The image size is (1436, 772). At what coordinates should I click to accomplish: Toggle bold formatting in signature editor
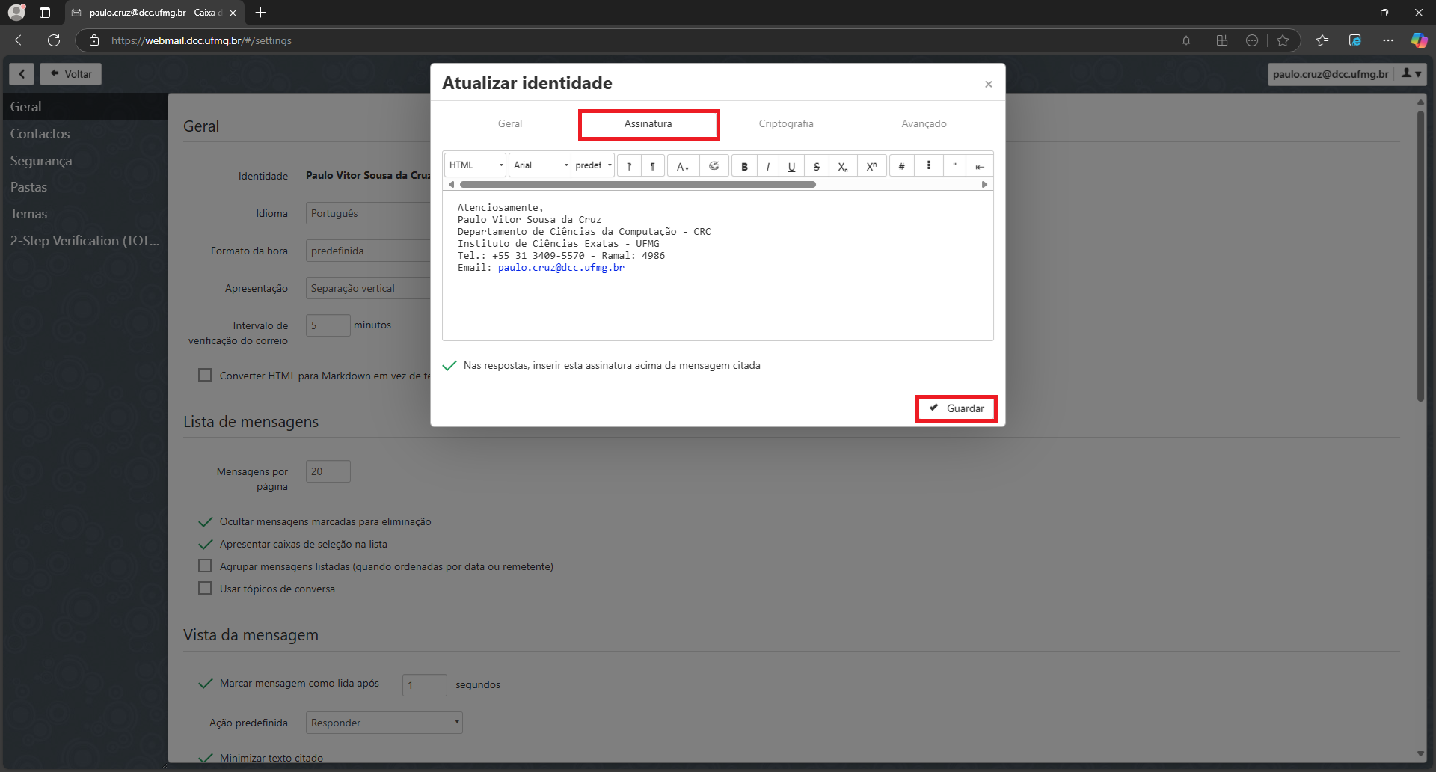744,166
